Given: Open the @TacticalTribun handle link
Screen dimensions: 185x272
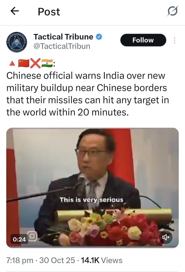Looking at the screenshot, I should (62, 46).
